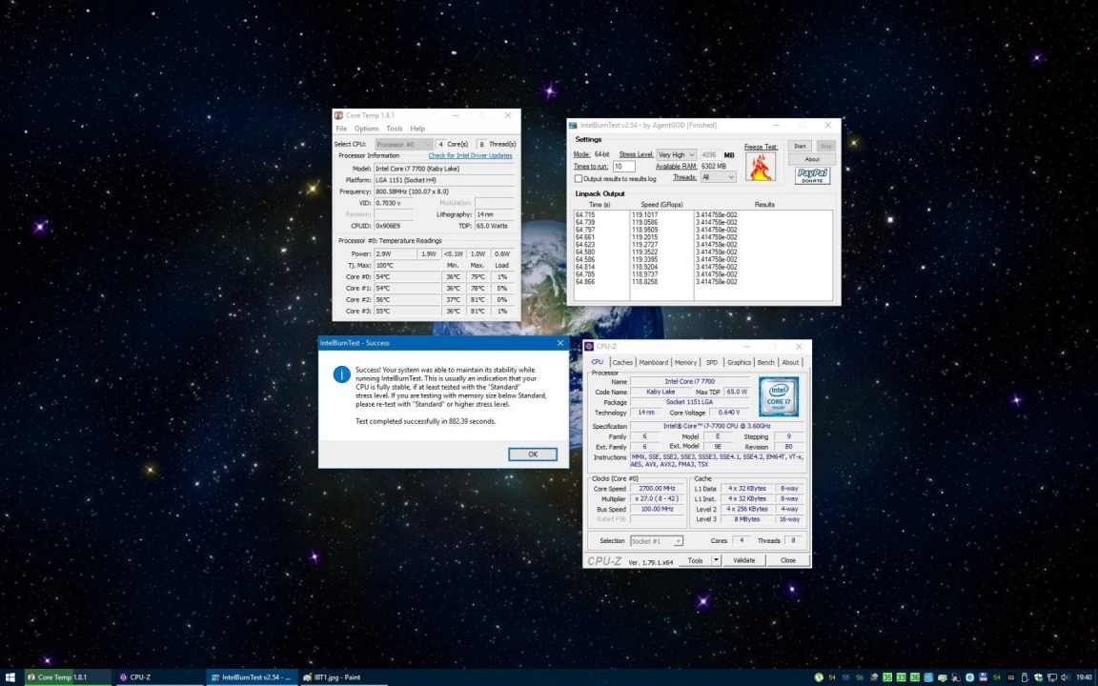This screenshot has width=1098, height=686.
Task: Open the Help menu in Core Temp
Action: [x=417, y=129]
